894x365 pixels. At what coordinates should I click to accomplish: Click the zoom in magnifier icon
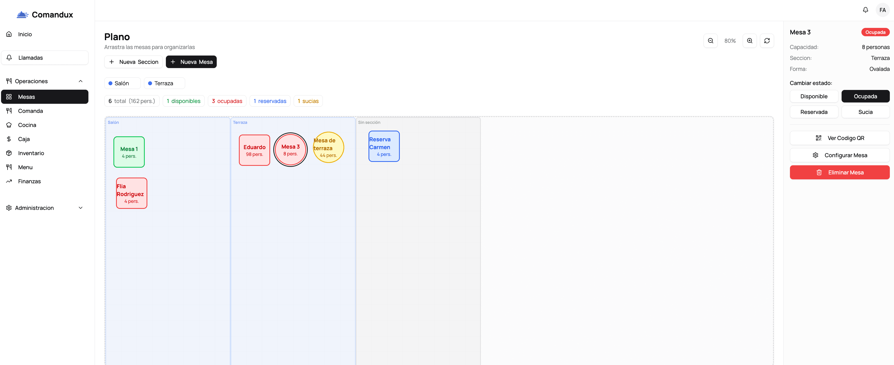(x=749, y=41)
